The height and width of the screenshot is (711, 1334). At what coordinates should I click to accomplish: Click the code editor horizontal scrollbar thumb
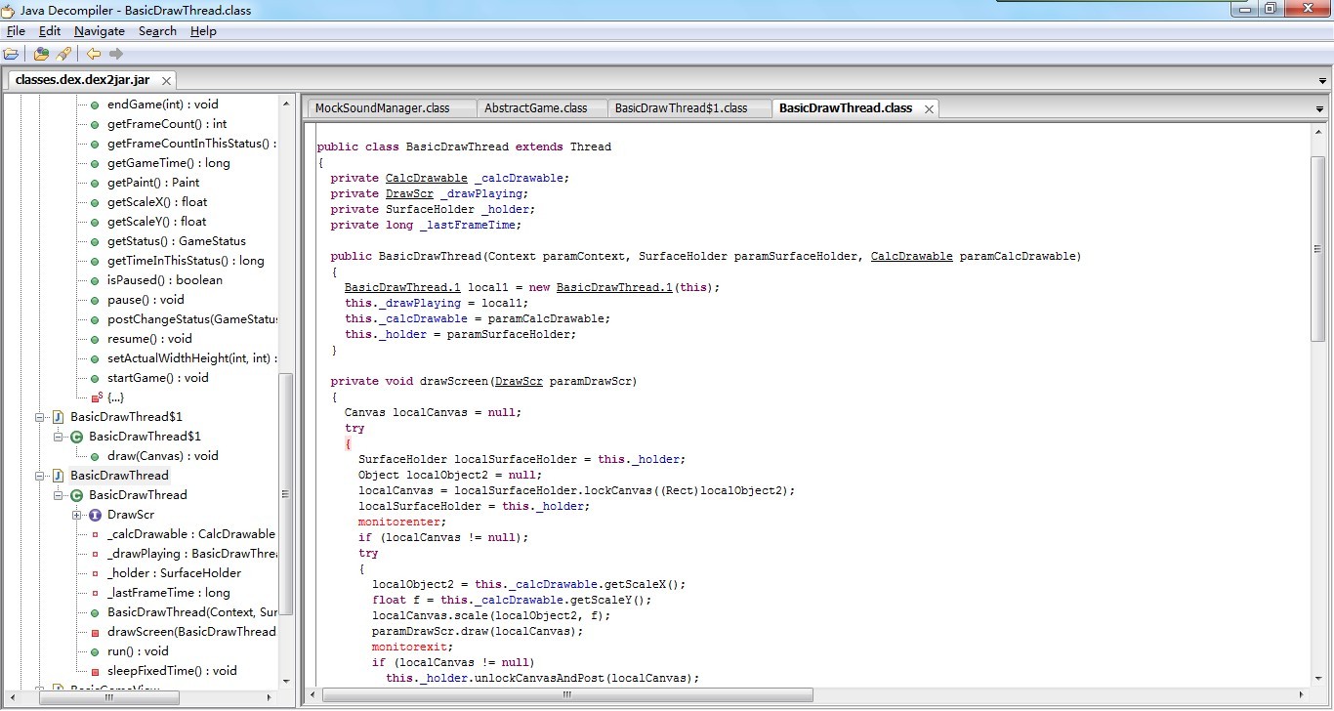tap(566, 695)
